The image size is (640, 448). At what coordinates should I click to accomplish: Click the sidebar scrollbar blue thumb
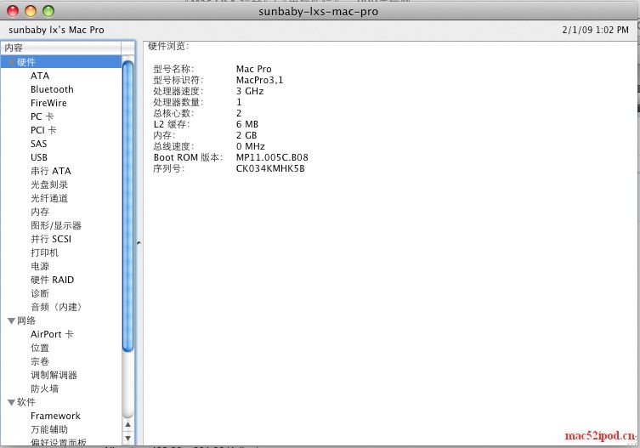coord(127,206)
